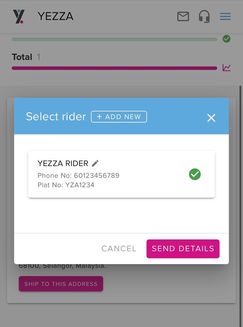The height and width of the screenshot is (327, 243).
Task: Edit YEZZA RIDER with pencil icon
Action: click(95, 163)
